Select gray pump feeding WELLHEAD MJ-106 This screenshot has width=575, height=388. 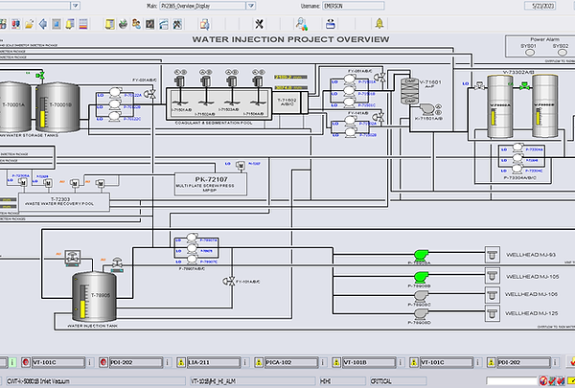(422, 296)
